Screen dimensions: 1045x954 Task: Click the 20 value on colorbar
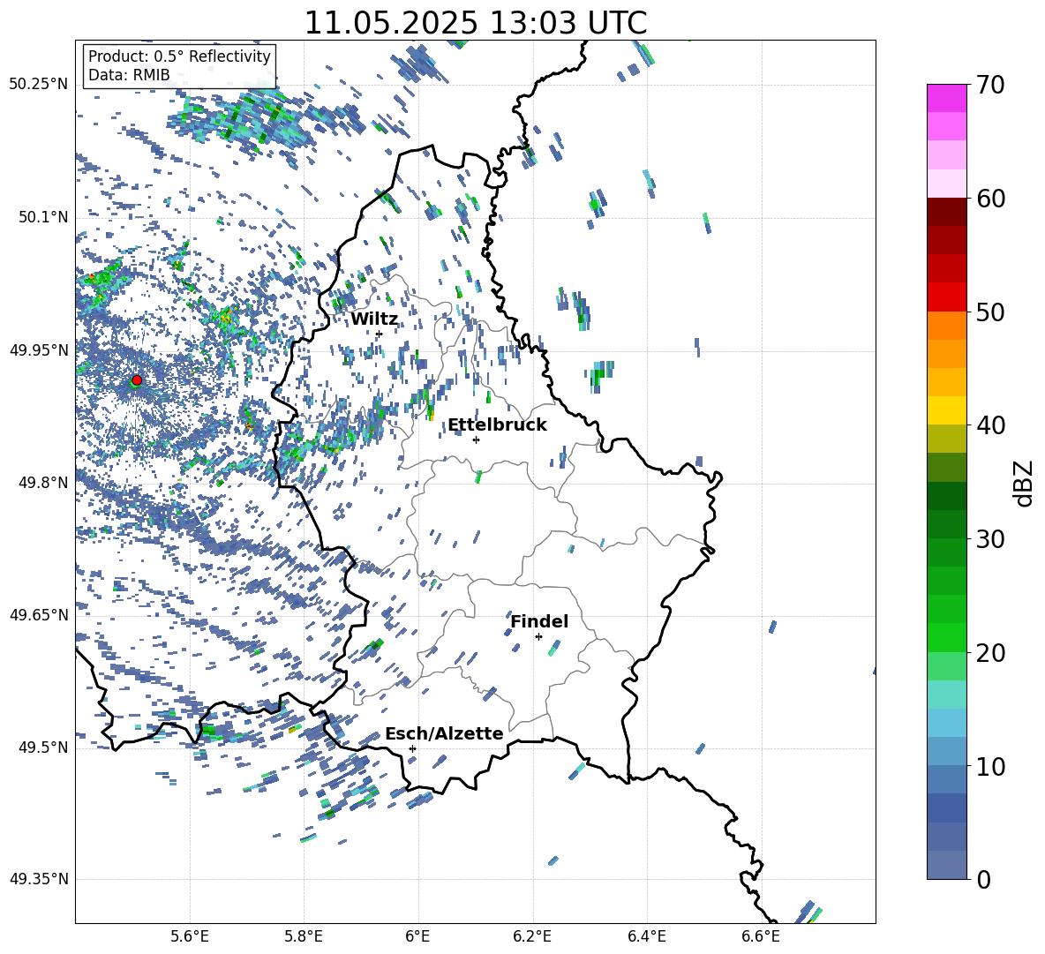tap(991, 653)
